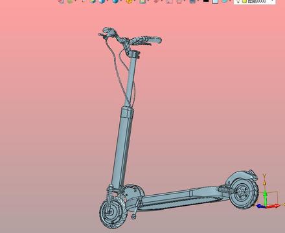The width and height of the screenshot is (285, 233).
Task: Click the red X axis arrow
Action: (273, 206)
